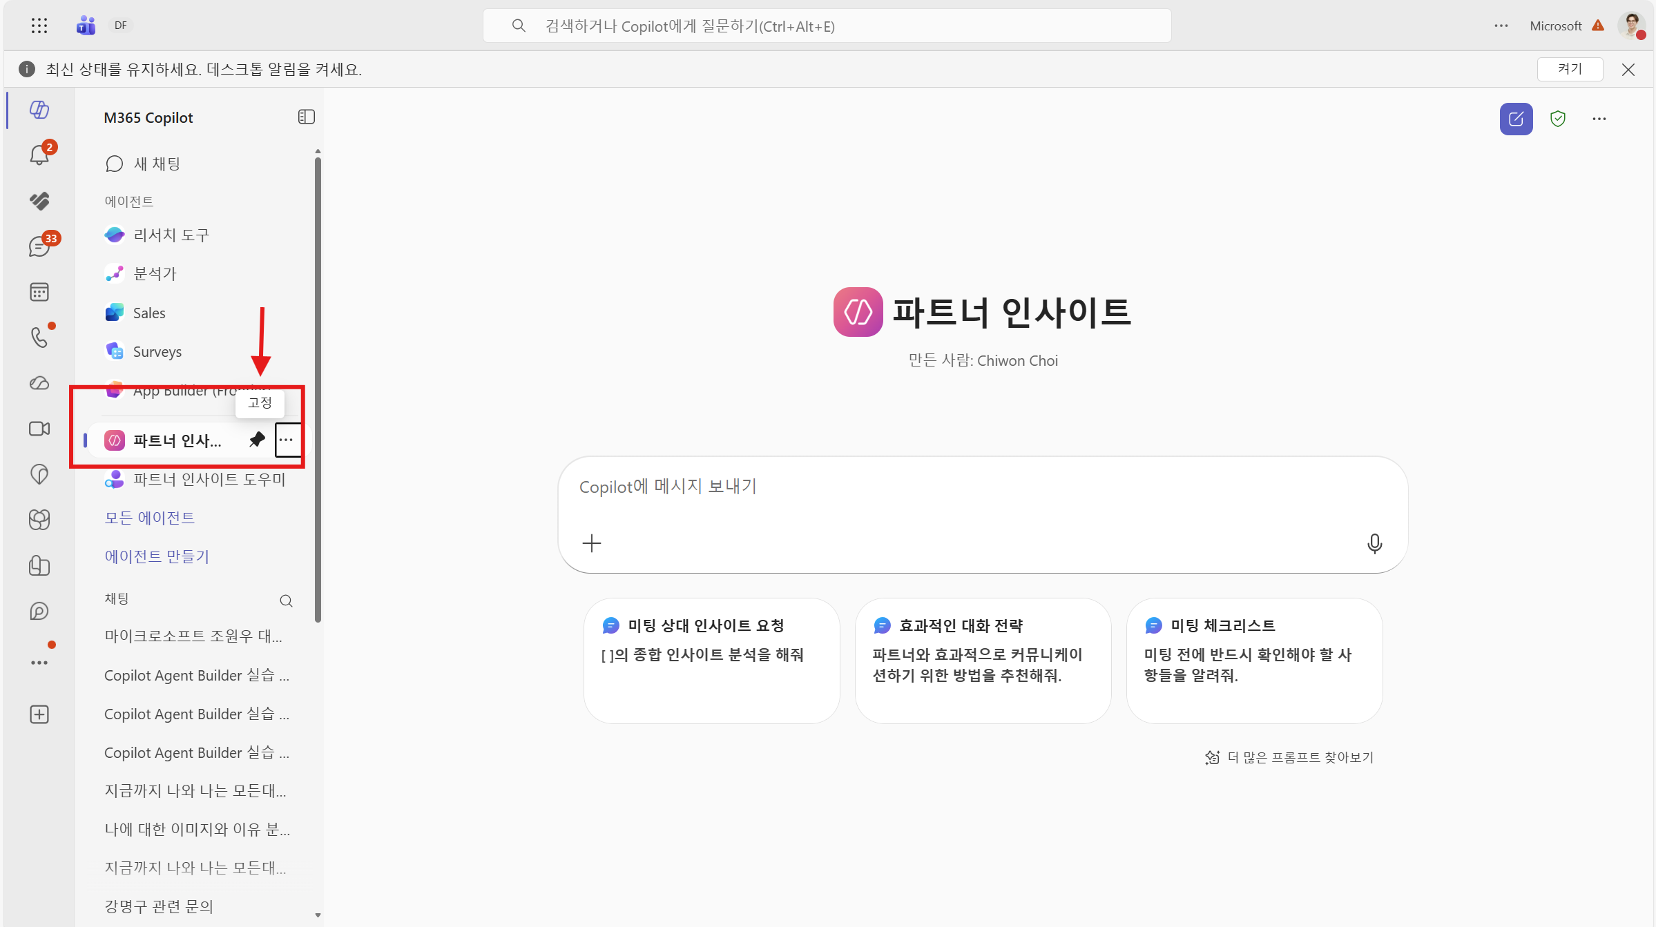Open OneDrive cloud icon in rail
Image resolution: width=1656 pixels, height=927 pixels.
pos(39,383)
